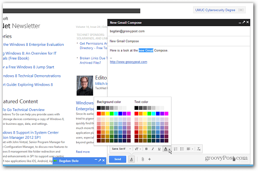The height and width of the screenshot is (171, 258).
Task: Remove formatting with the Tx icon
Action: [199, 149]
